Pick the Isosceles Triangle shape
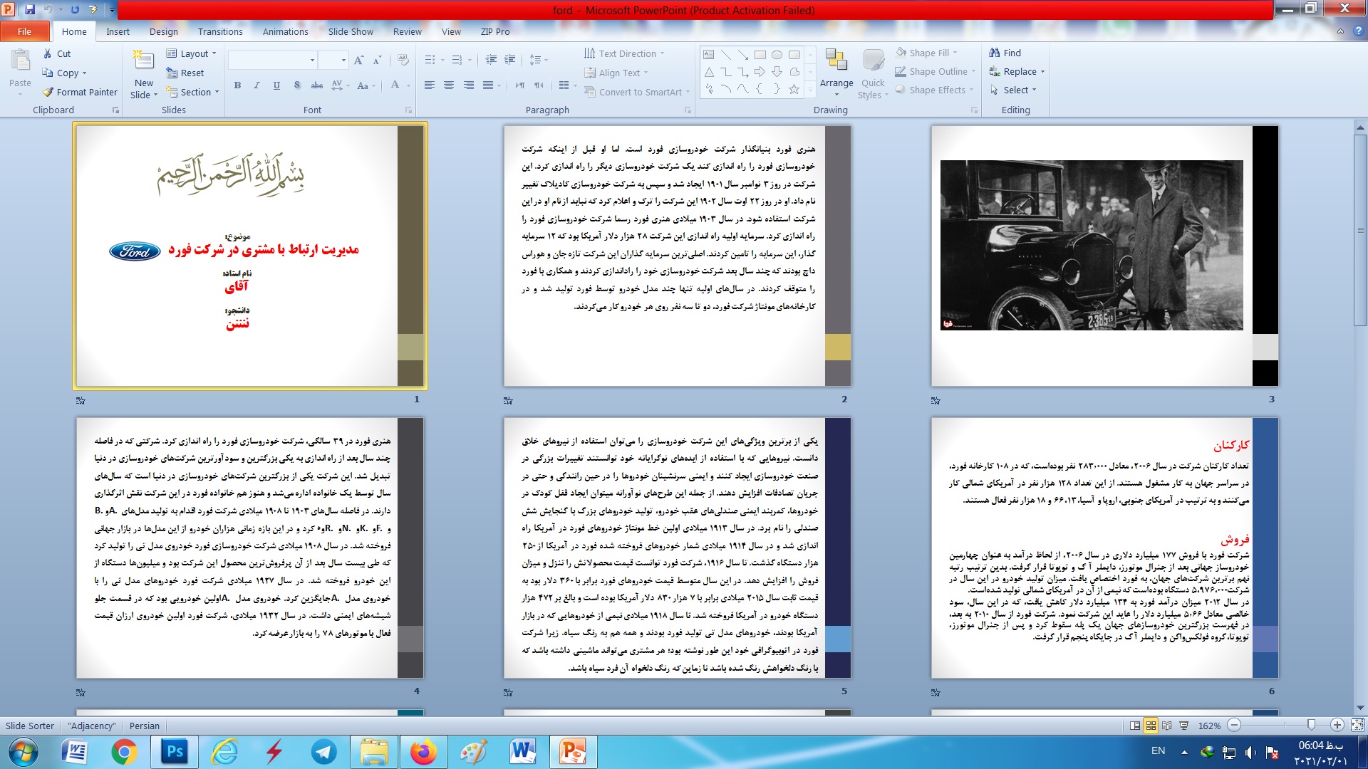1368x769 pixels. pos(708,71)
